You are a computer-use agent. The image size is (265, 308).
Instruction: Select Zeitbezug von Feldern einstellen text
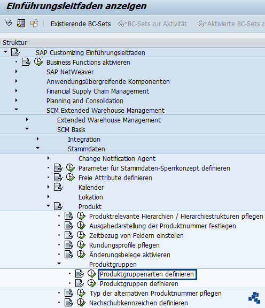[136, 235]
